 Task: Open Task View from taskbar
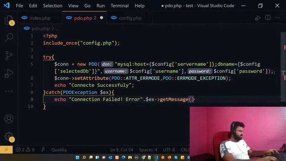91,157
